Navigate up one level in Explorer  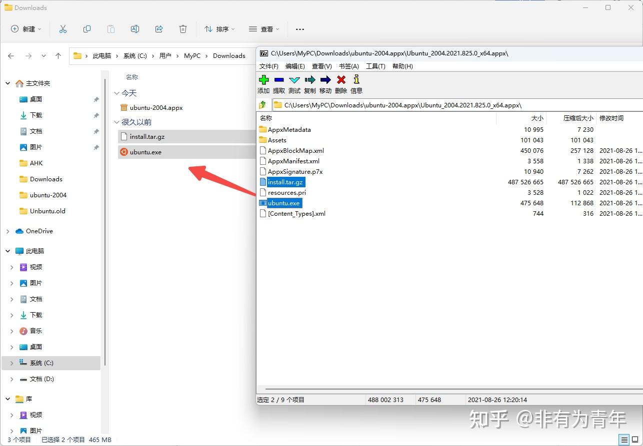[x=58, y=56]
